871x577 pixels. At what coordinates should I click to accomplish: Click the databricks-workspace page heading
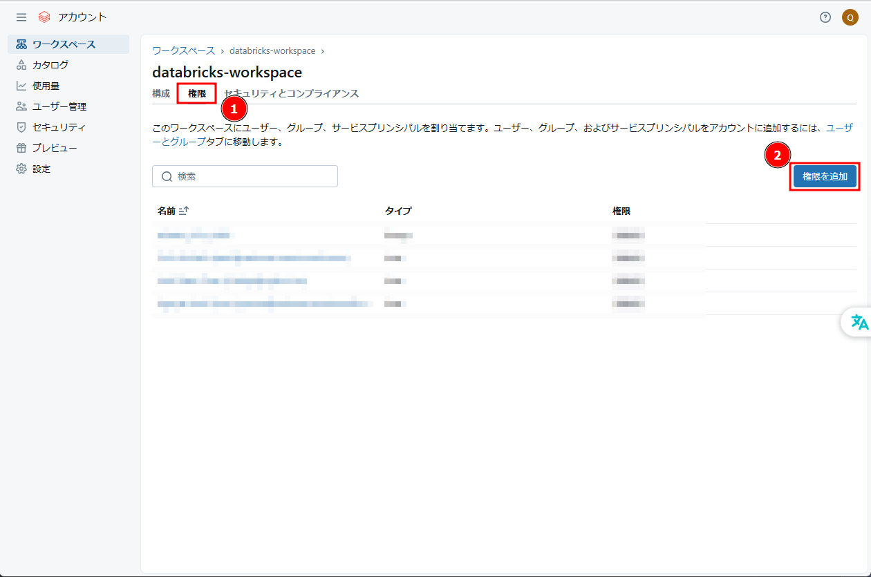(227, 72)
